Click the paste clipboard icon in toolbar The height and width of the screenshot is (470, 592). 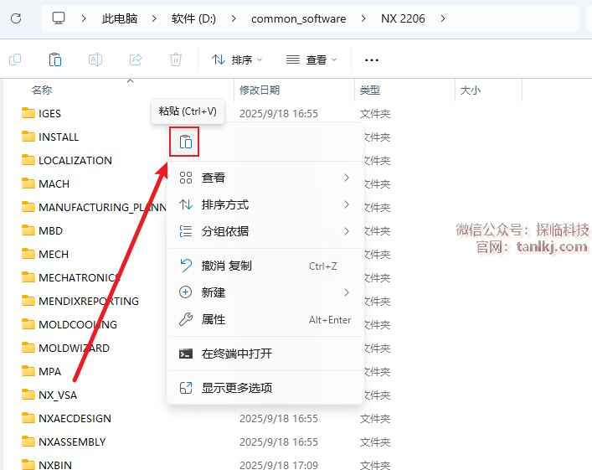(55, 59)
